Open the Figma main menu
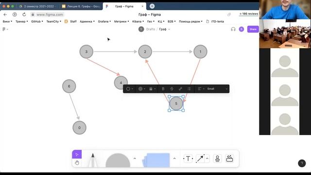311x175 pixels. click(5, 29)
